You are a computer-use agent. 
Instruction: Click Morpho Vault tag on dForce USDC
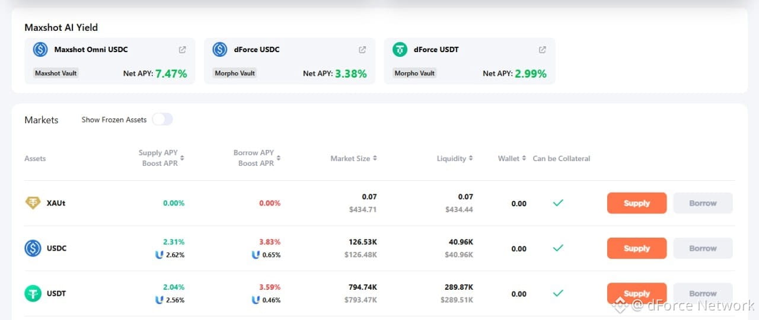point(235,73)
